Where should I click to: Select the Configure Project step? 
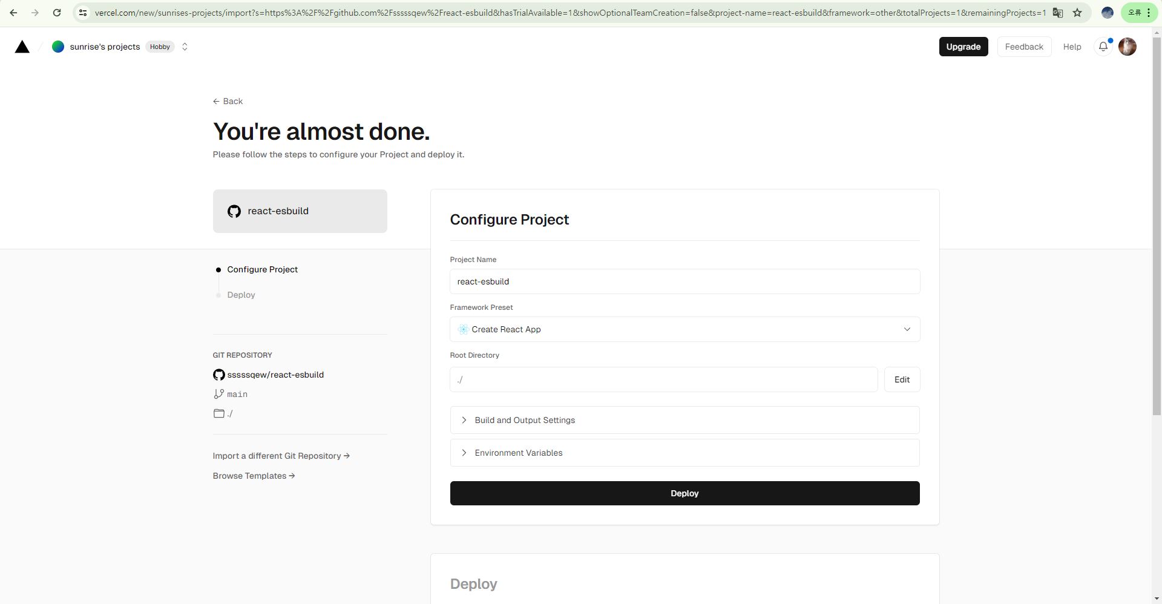click(262, 269)
